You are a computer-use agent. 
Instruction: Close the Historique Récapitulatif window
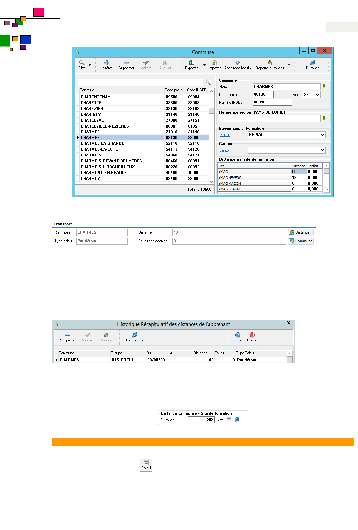[289, 323]
